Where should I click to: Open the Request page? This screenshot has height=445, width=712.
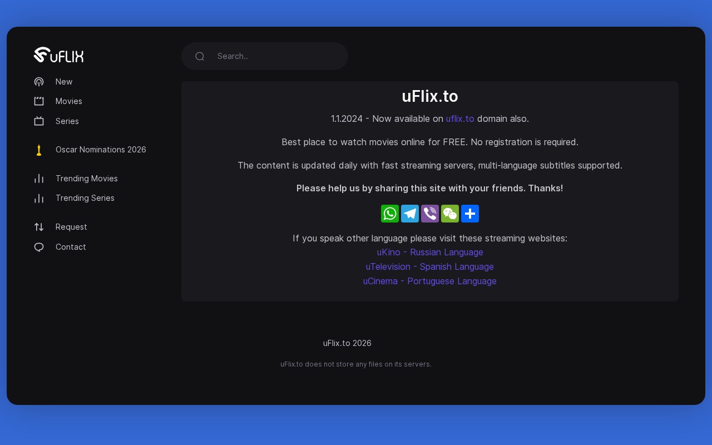[71, 227]
